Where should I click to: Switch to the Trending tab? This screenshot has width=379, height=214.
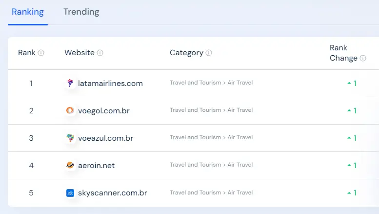(81, 12)
